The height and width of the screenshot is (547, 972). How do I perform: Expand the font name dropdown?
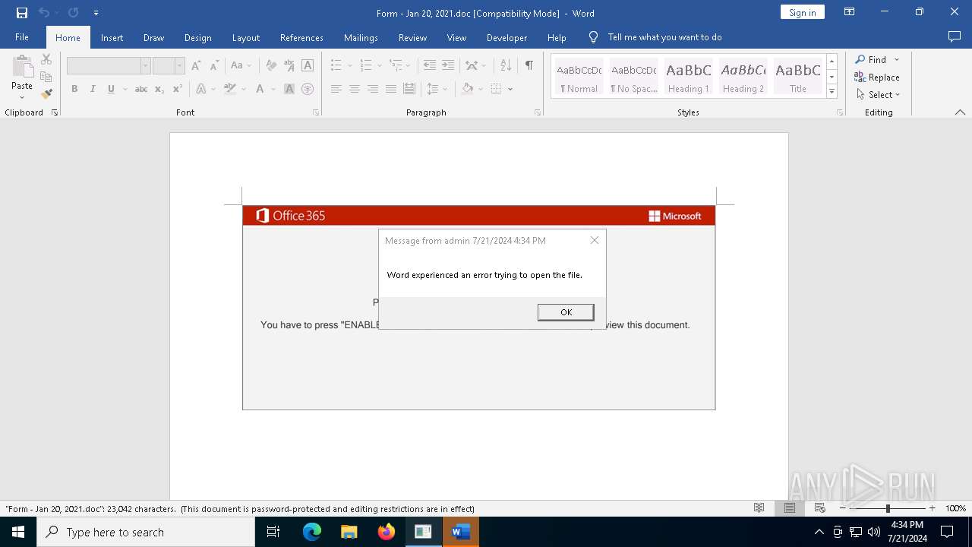point(145,66)
